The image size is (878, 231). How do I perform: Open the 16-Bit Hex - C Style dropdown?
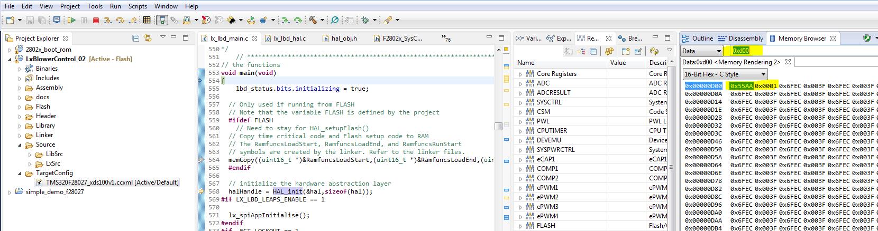tap(725, 74)
